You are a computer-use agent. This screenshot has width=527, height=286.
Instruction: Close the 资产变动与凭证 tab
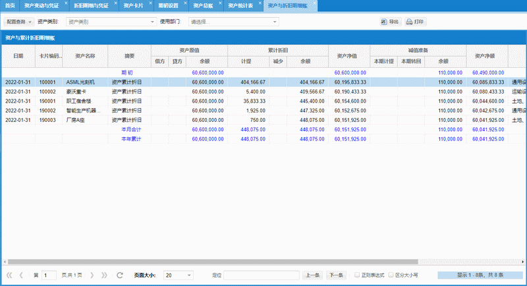(x=66, y=3)
